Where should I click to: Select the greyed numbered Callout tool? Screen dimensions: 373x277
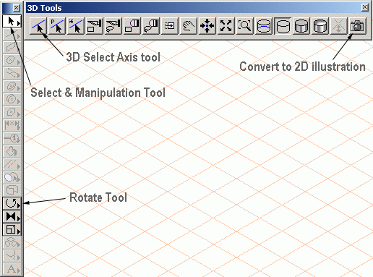click(x=12, y=139)
